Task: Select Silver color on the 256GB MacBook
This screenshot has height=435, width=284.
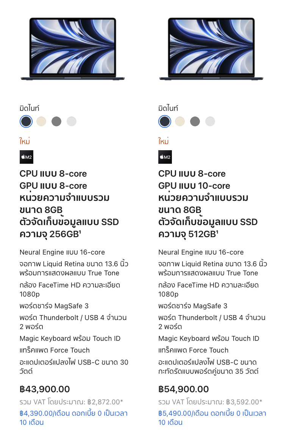Action: pos(72,121)
